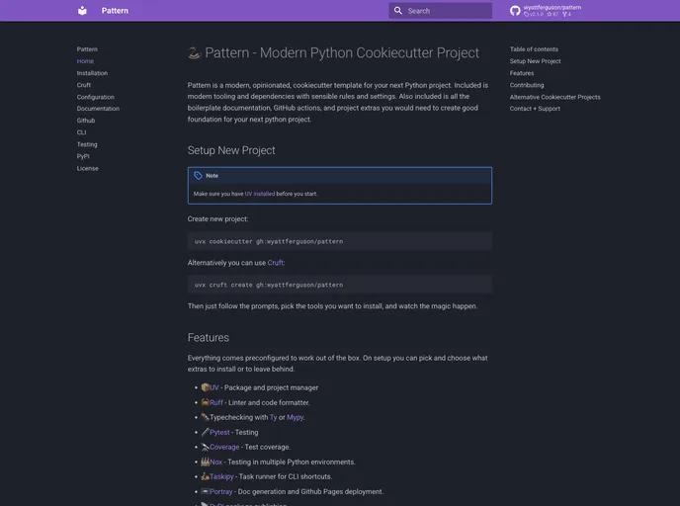Open the Testing navigation item
Screen dimensions: 680x506
point(87,144)
